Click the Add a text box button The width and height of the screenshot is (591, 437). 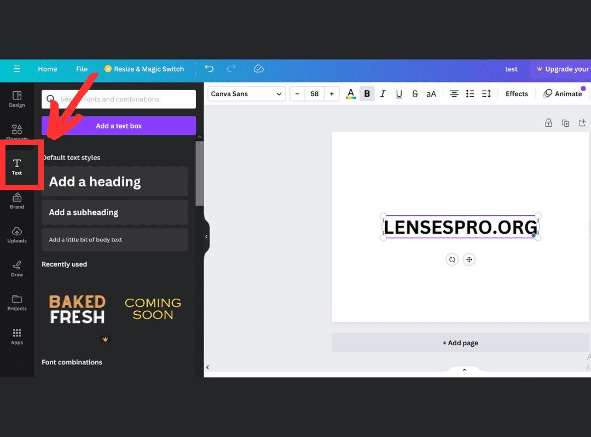[119, 126]
